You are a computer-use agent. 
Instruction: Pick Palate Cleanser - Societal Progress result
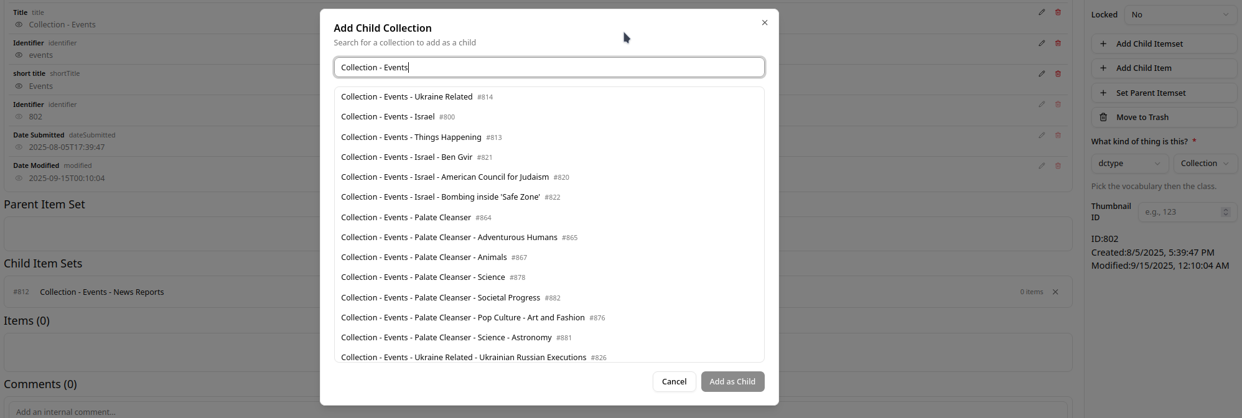click(549, 297)
